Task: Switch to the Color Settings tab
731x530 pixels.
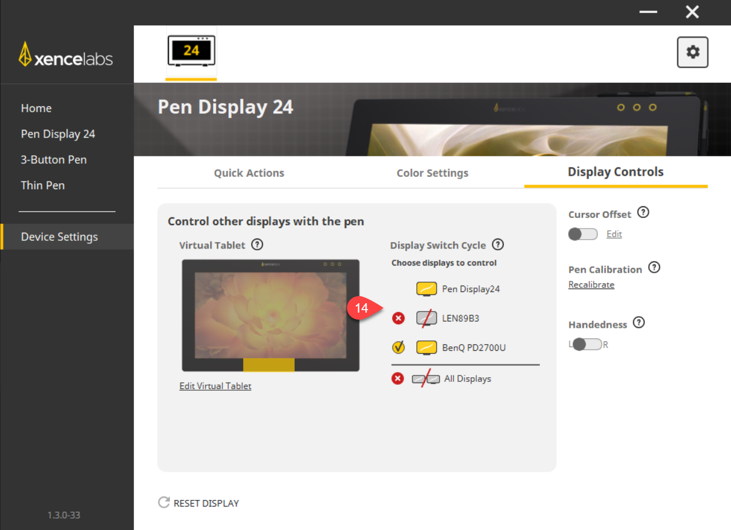Action: point(433,173)
